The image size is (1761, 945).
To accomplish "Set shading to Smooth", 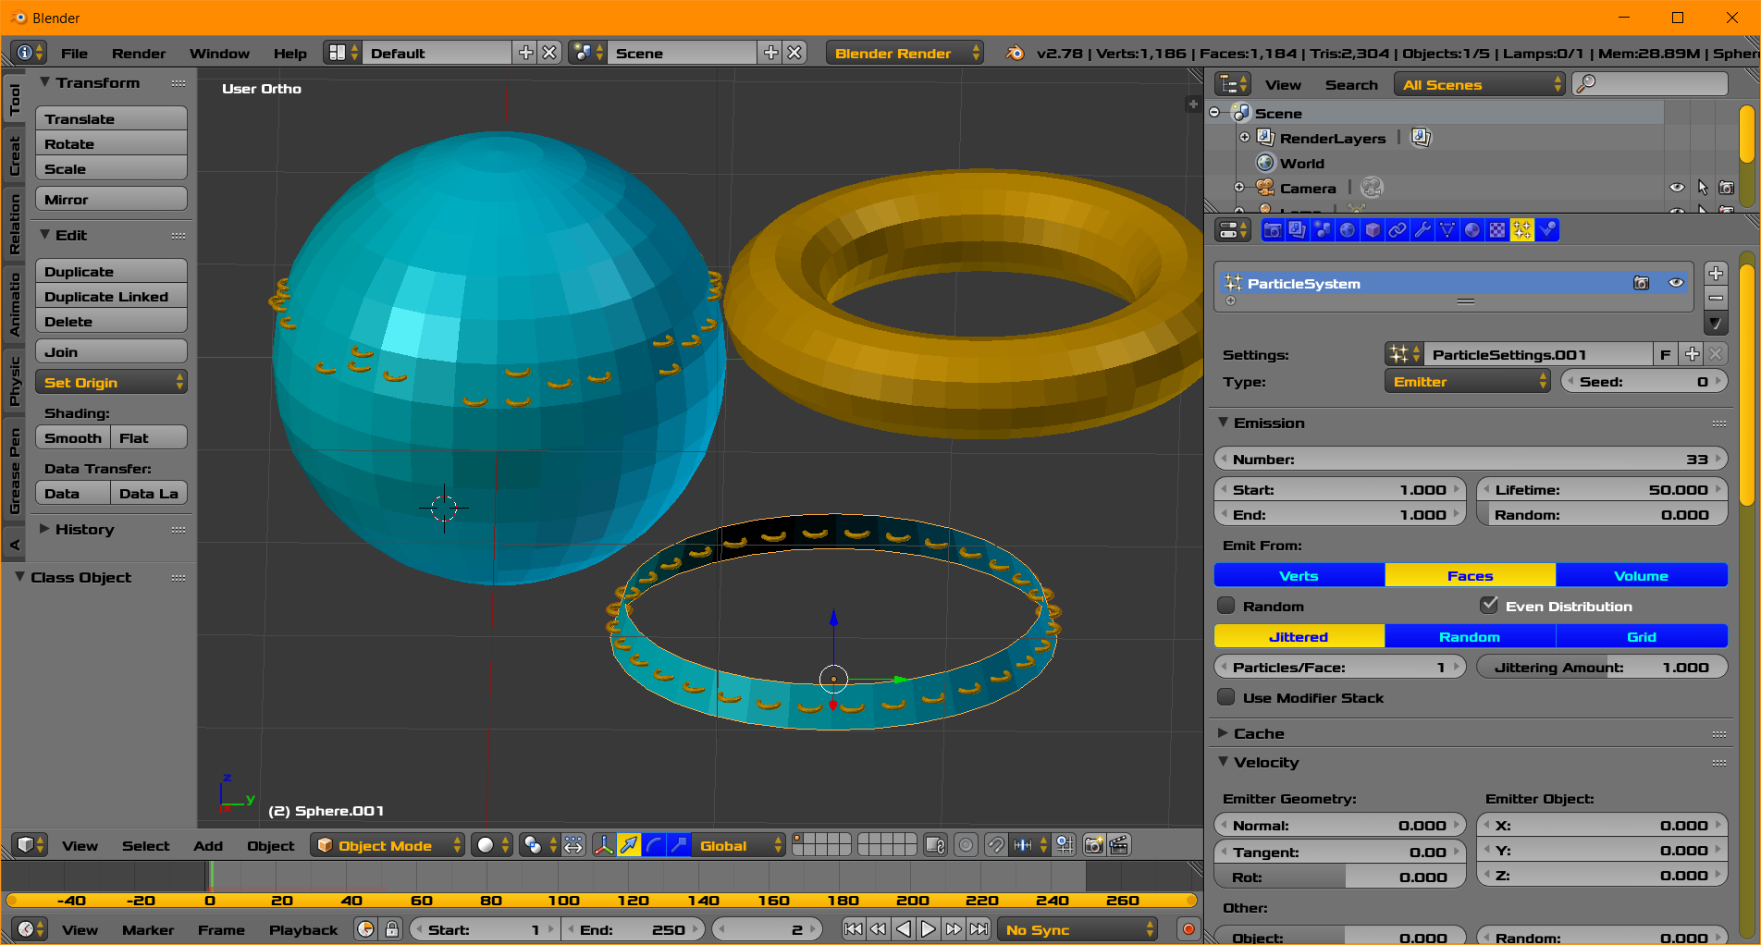I will click(73, 437).
